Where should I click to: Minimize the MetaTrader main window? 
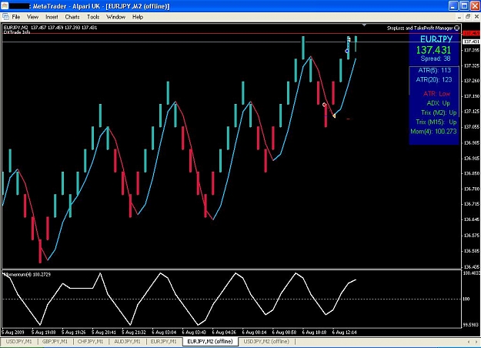453,6
